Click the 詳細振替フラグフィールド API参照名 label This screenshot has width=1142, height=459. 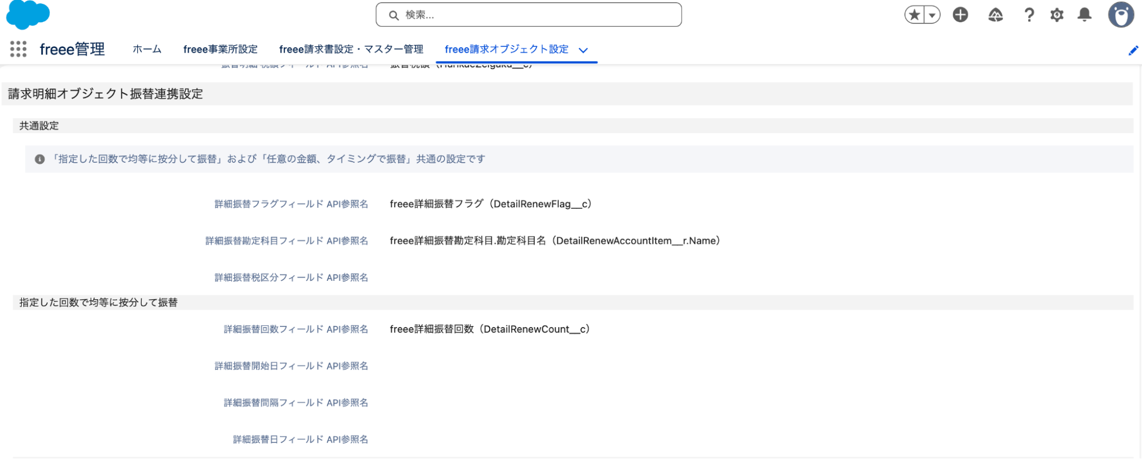pyautogui.click(x=291, y=204)
